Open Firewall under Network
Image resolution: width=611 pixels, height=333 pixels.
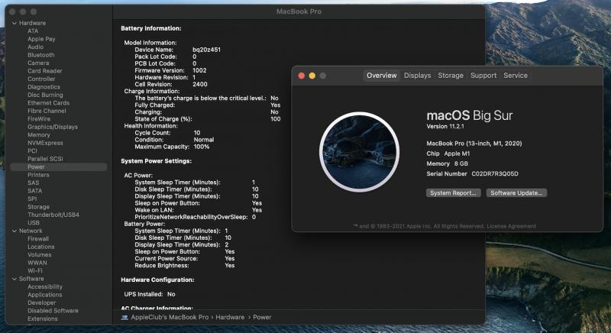point(38,239)
